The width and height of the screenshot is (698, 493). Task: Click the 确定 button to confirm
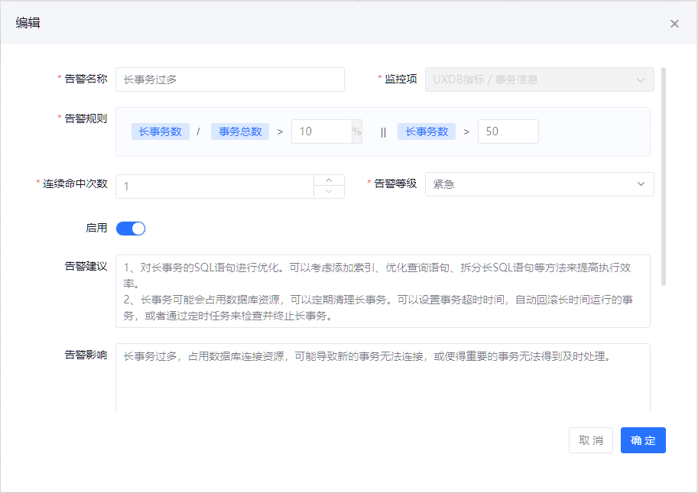643,440
